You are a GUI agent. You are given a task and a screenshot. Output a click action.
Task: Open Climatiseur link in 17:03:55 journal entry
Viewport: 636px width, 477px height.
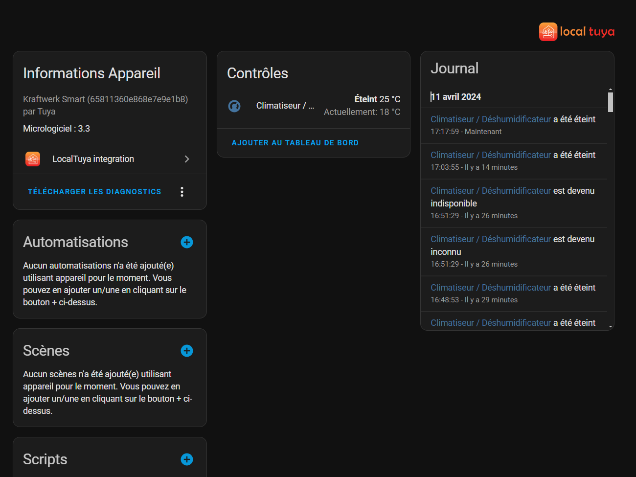[491, 155]
